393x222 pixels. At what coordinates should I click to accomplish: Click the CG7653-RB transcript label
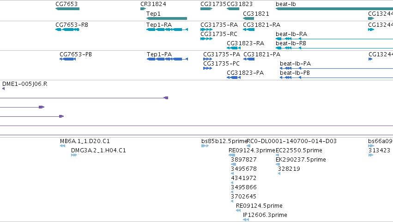[x=72, y=25]
